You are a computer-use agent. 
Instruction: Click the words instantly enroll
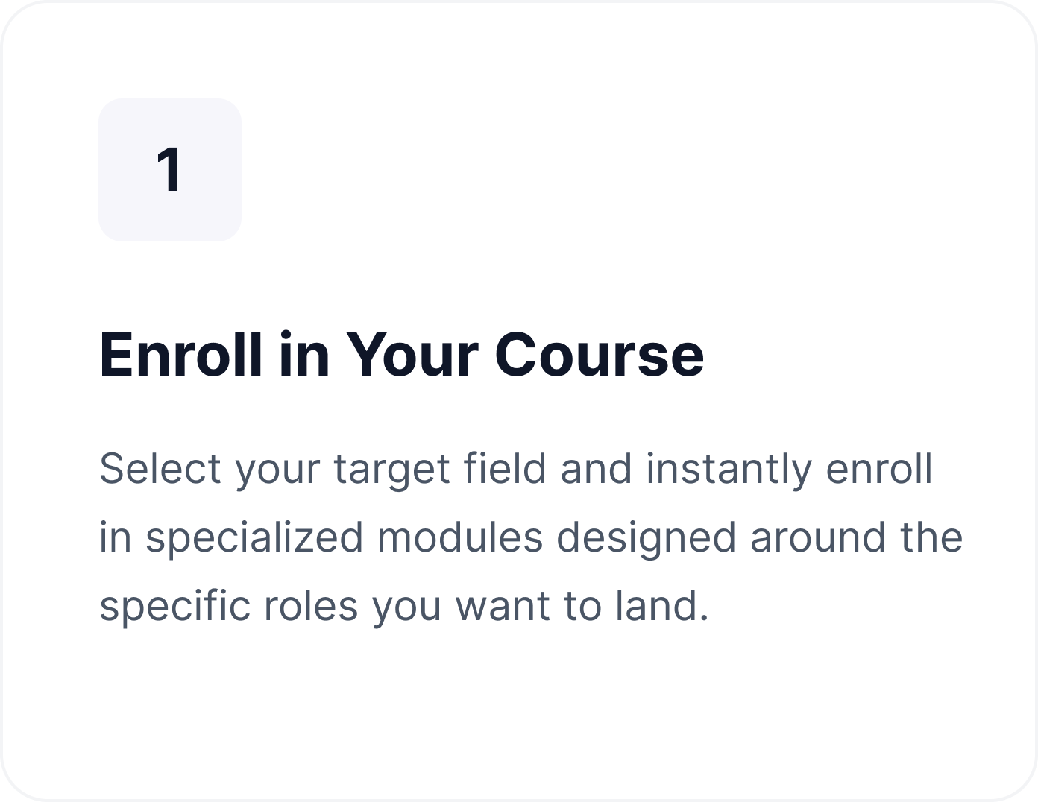[x=789, y=470]
